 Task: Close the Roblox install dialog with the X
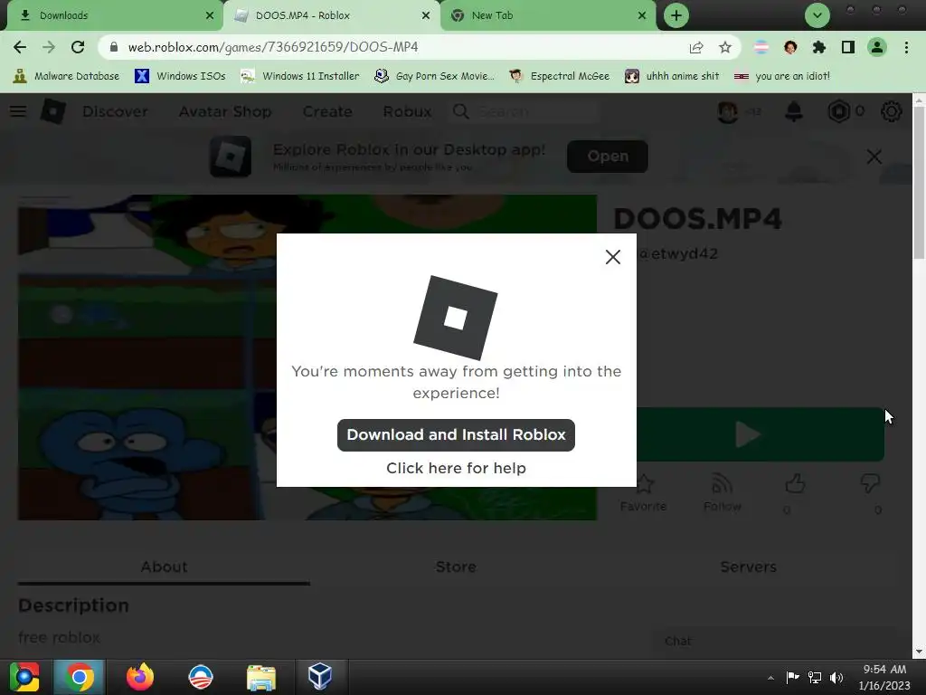[612, 257]
